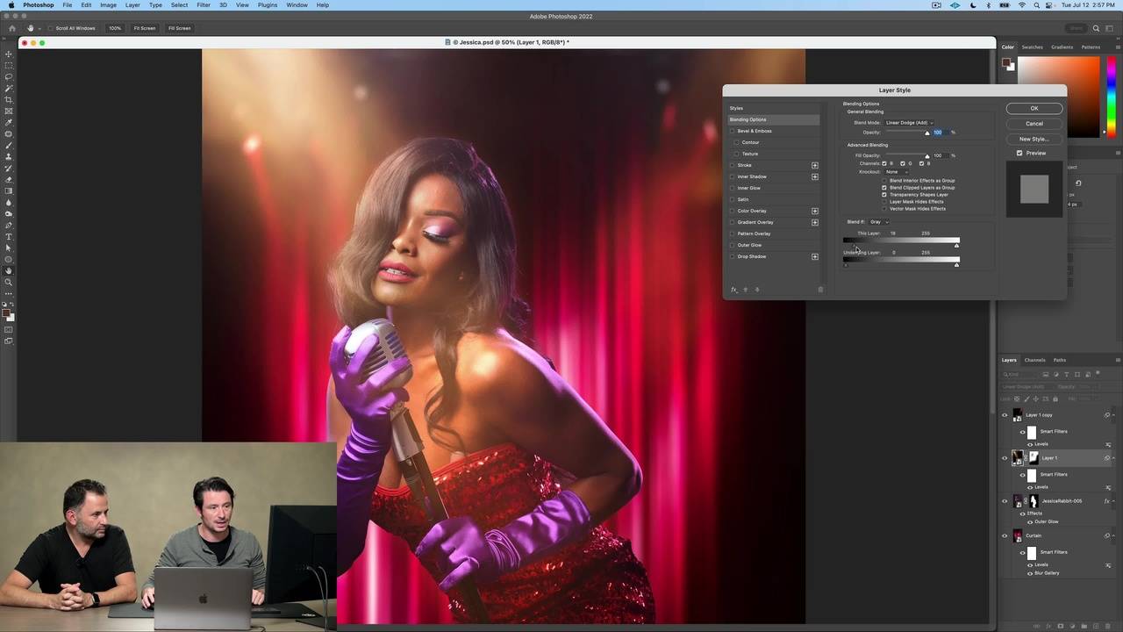Collapse Layer 1 smart filters arrow
The image size is (1123, 632).
tap(1114, 458)
